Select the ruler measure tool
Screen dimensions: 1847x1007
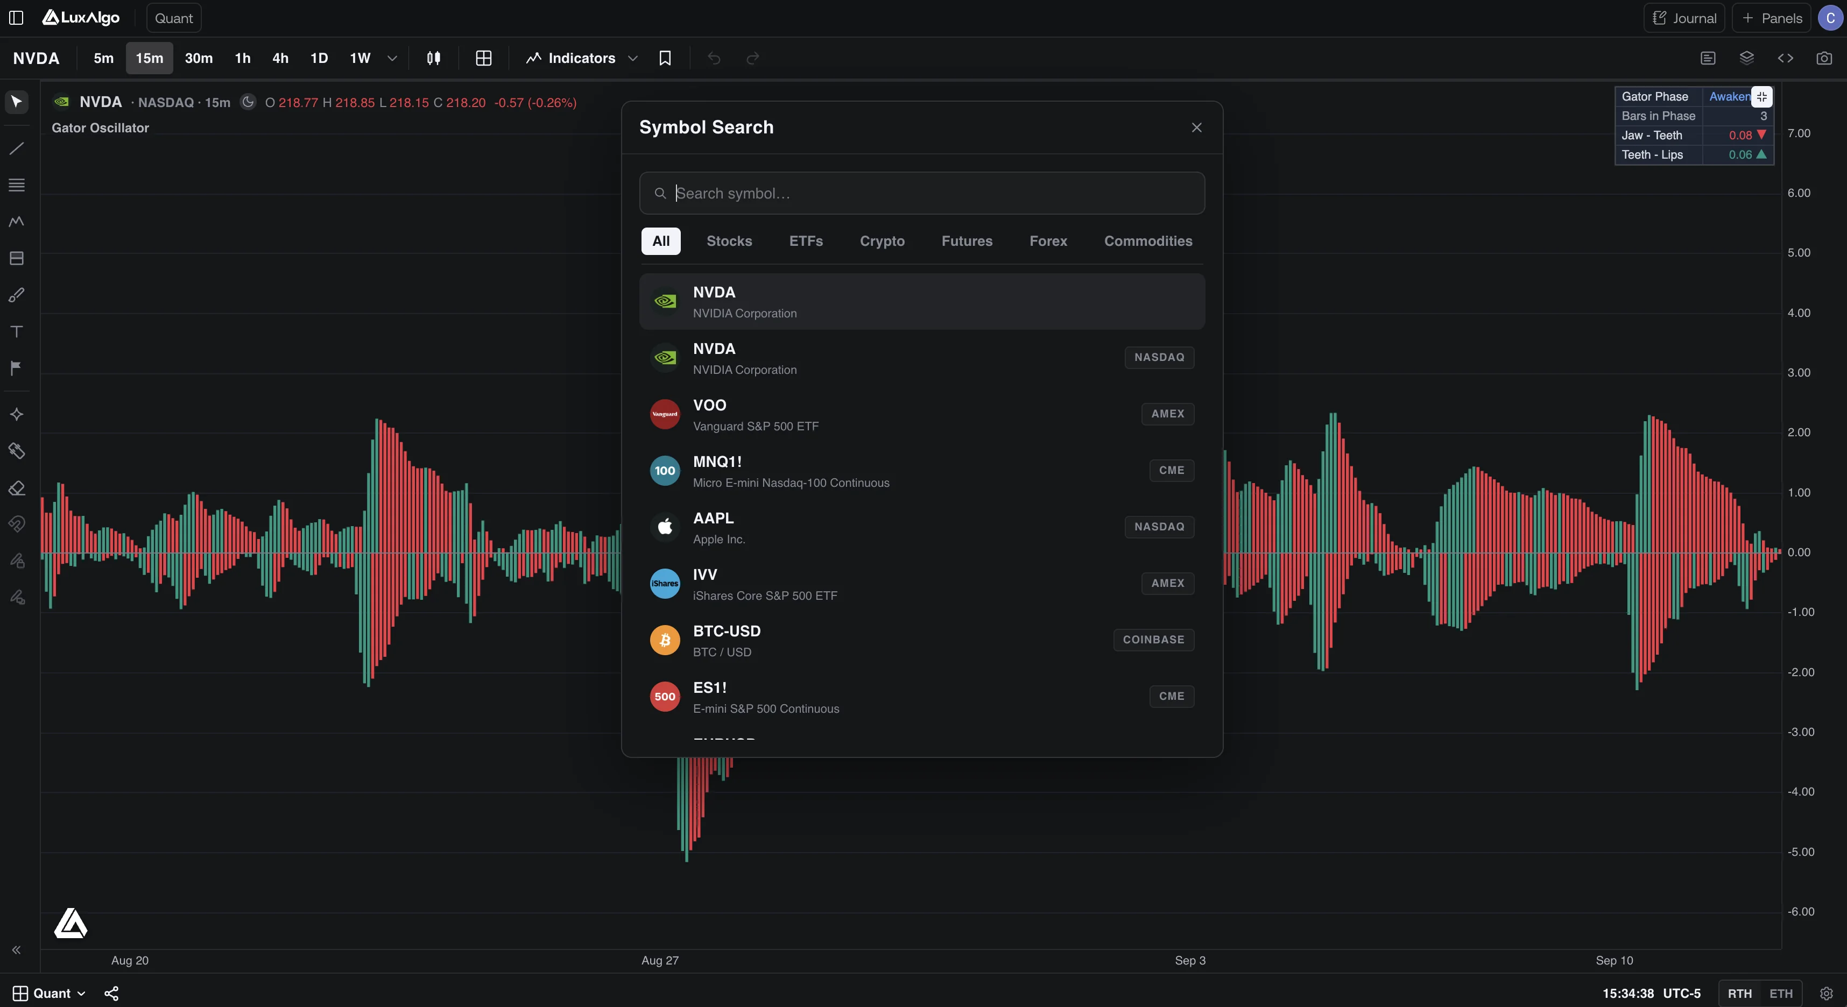click(x=17, y=451)
